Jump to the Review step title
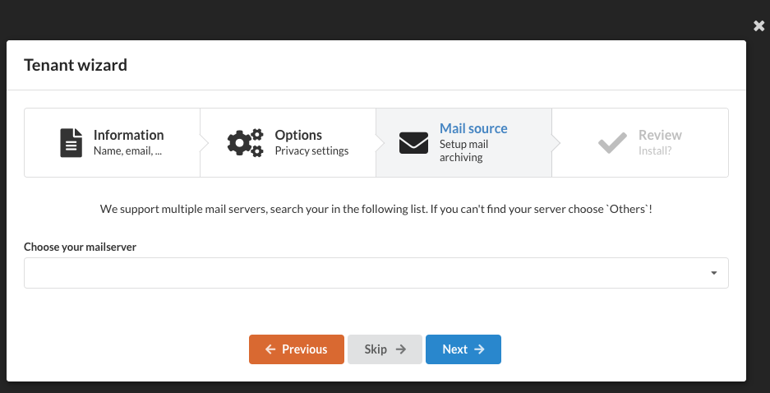 click(x=660, y=135)
